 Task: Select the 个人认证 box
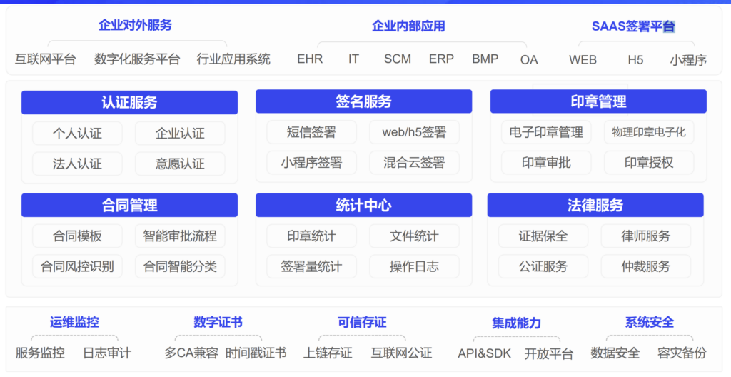(x=77, y=134)
